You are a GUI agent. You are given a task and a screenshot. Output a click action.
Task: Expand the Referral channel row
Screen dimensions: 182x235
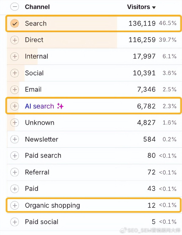pos(15,172)
